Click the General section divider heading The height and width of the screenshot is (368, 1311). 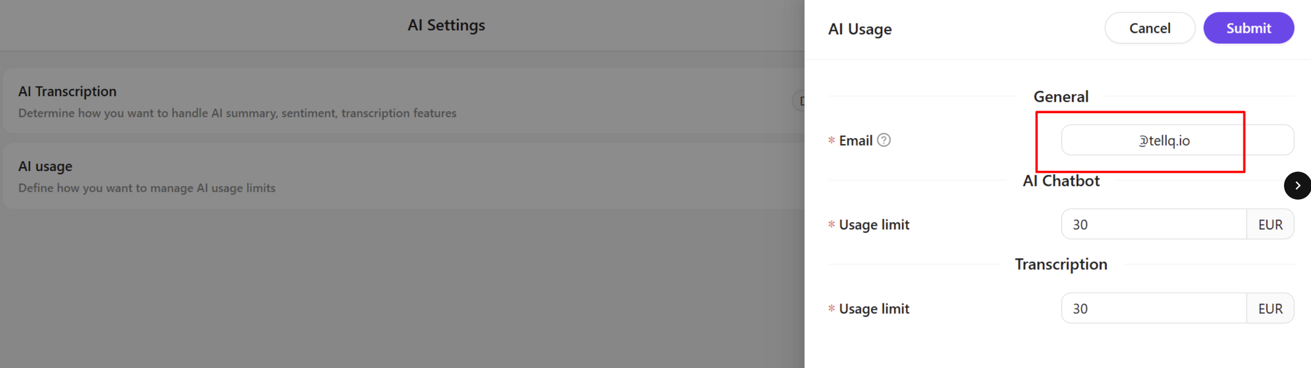[1061, 96]
